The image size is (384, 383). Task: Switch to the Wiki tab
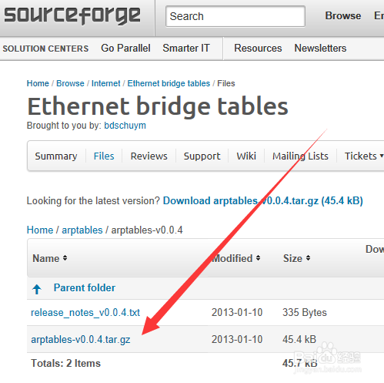[x=246, y=156]
